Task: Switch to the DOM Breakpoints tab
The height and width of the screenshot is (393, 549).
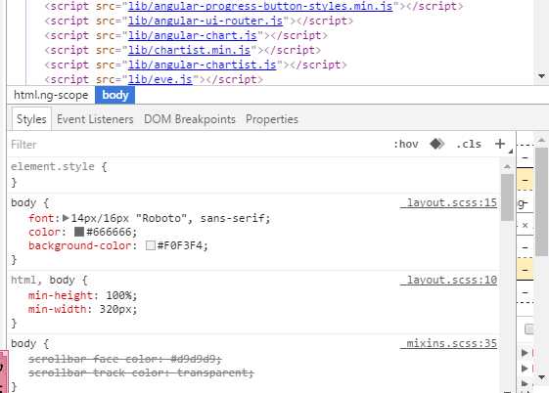Action: point(190,119)
